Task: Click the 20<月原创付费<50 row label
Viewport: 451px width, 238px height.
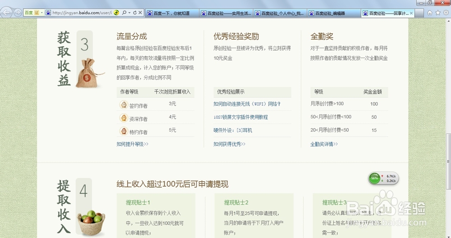Action: click(330, 130)
